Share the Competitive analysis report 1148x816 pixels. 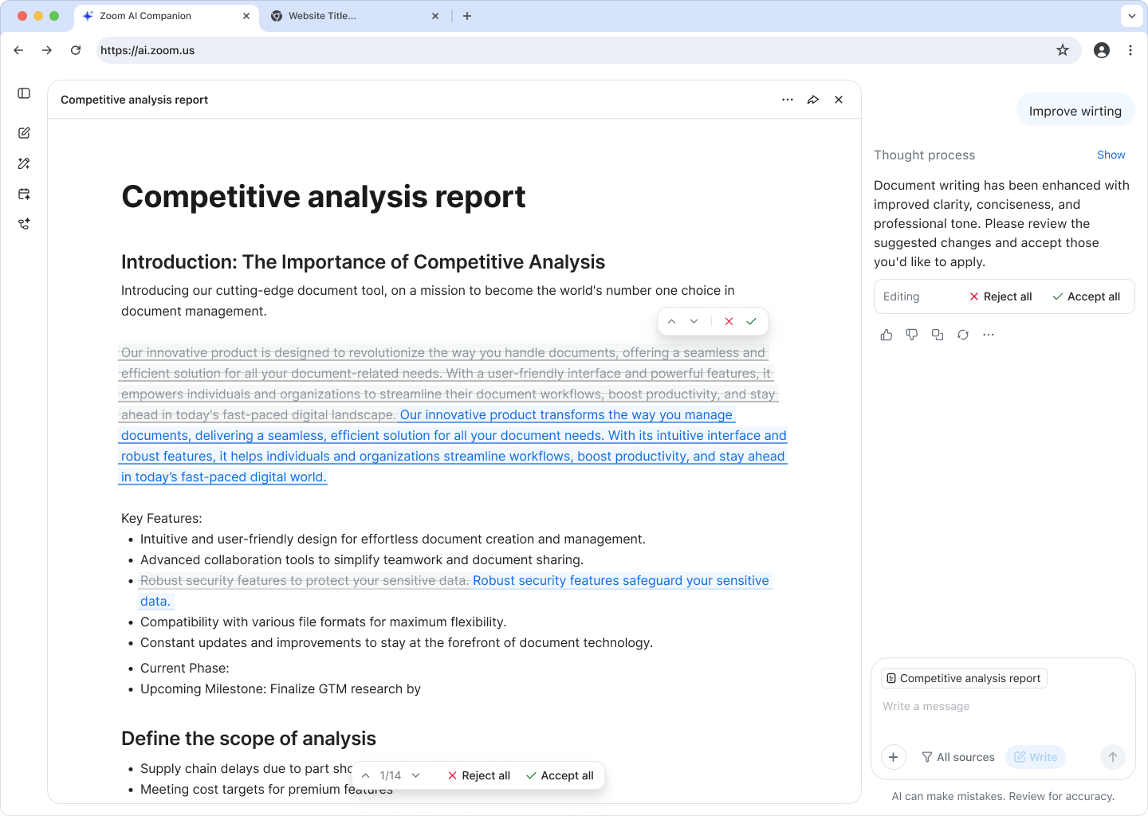tap(813, 100)
